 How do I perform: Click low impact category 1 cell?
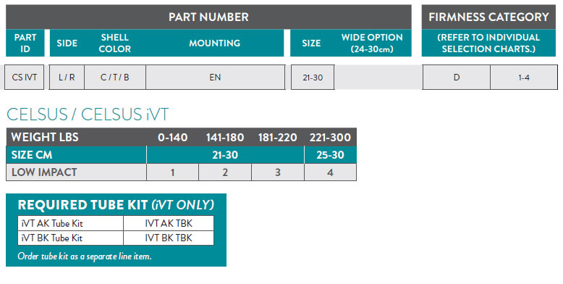[173, 172]
